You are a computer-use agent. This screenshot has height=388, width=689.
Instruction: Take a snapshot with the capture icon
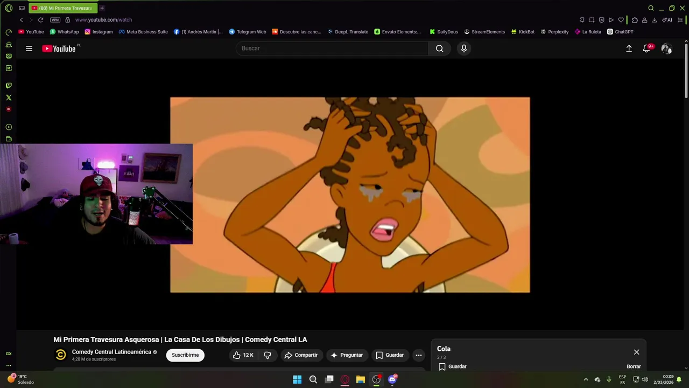(x=592, y=20)
